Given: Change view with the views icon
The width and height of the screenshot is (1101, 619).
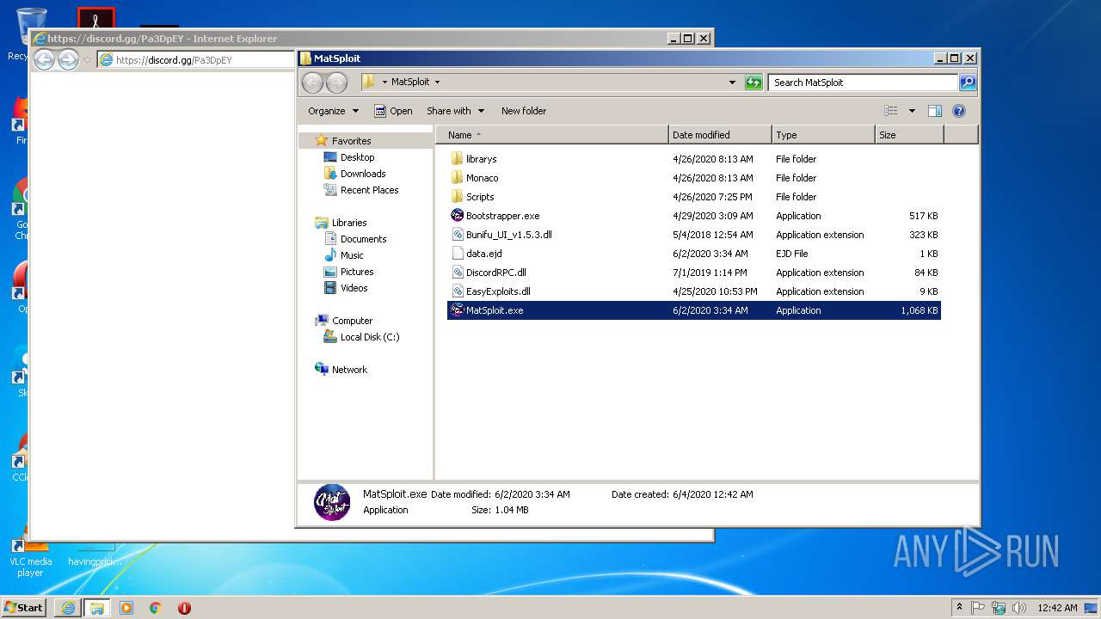Looking at the screenshot, I should [x=891, y=111].
